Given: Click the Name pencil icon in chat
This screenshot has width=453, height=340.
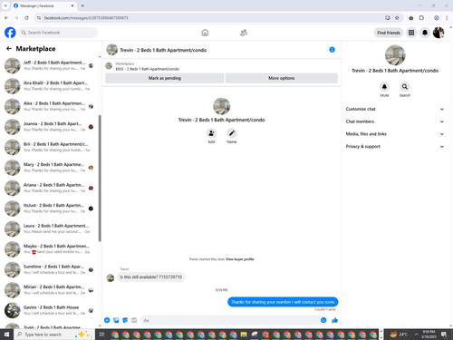Looking at the screenshot, I should (232, 133).
